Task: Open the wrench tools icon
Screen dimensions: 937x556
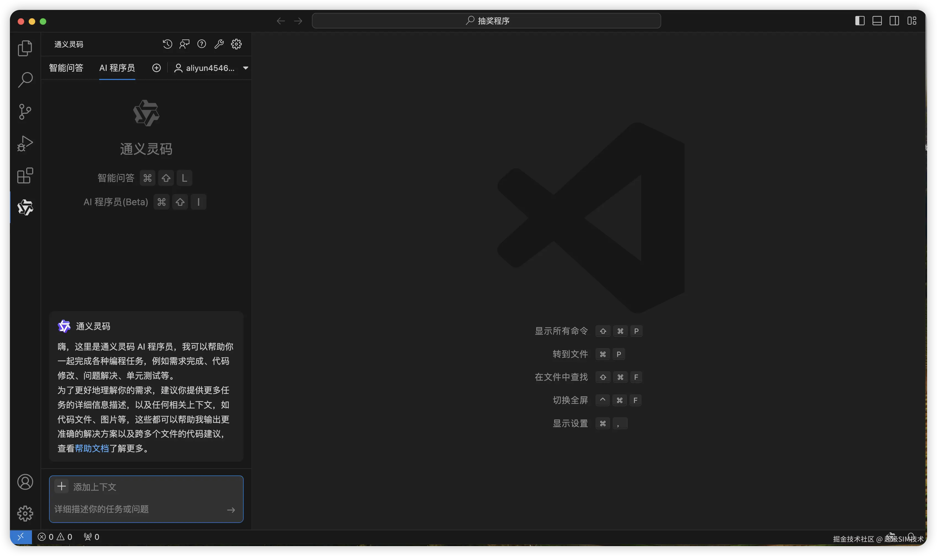Action: 219,44
